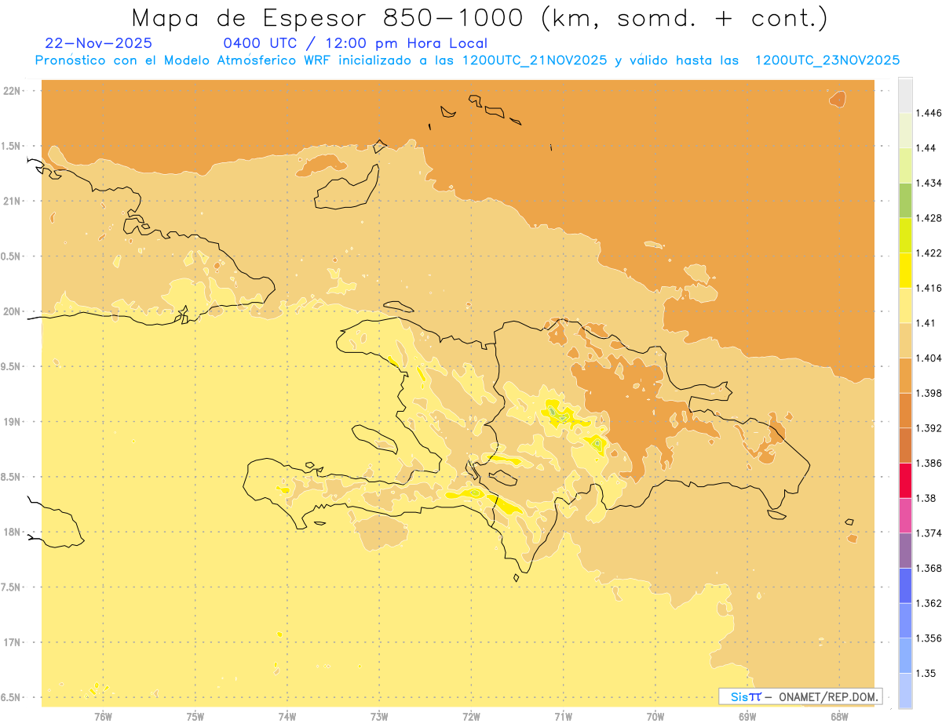Viewport: 942px width, 727px height.
Task: Click the WRF forecast initialization line '1200UTC_21NOV2025'
Action: (535, 60)
